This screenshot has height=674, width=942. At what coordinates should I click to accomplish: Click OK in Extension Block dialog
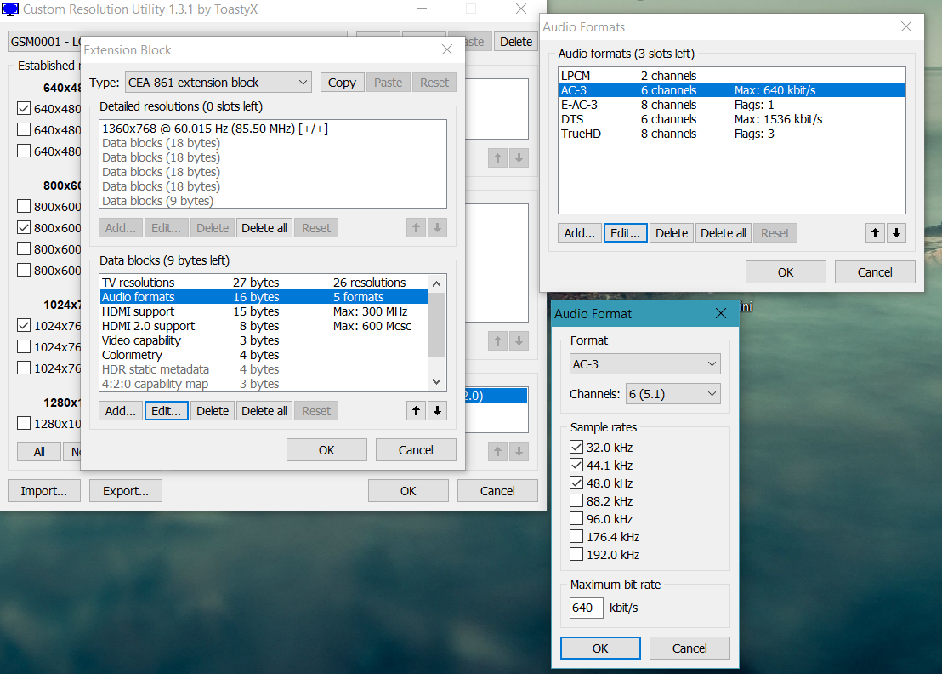(326, 449)
